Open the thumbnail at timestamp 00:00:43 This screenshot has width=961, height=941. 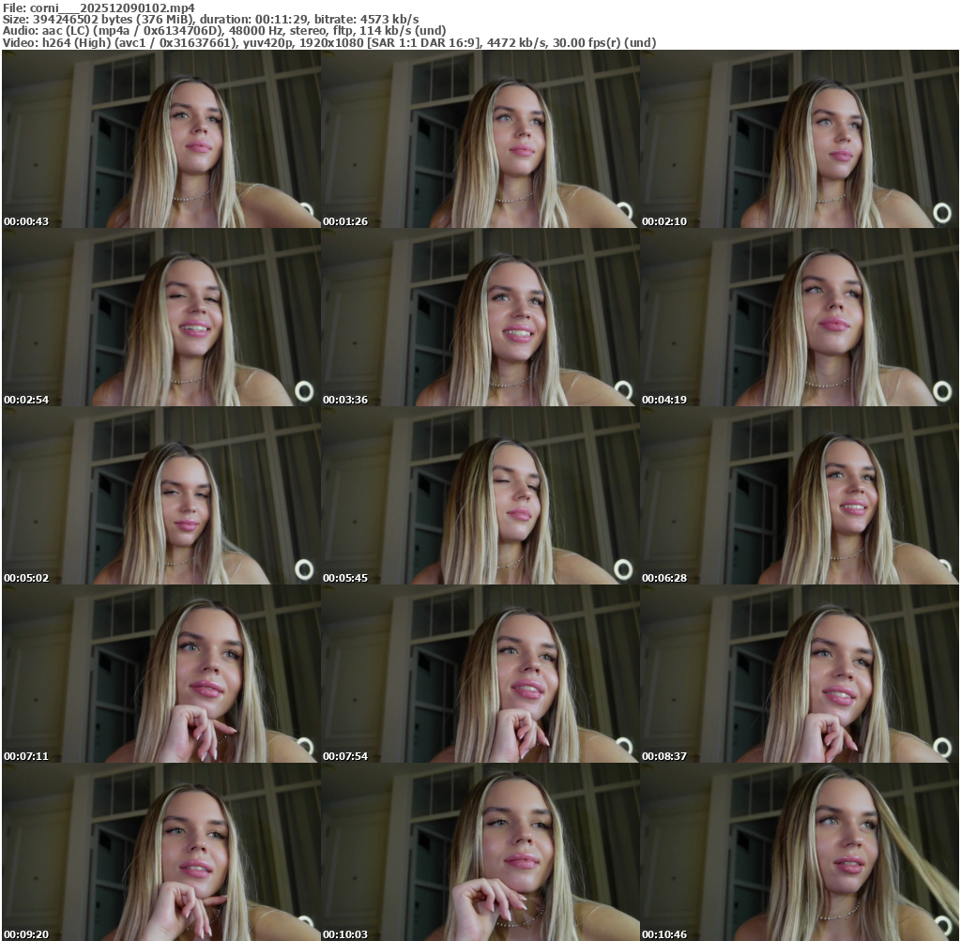(x=160, y=139)
